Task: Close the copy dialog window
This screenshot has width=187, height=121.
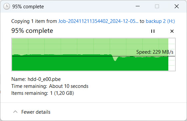Action: point(177,6)
